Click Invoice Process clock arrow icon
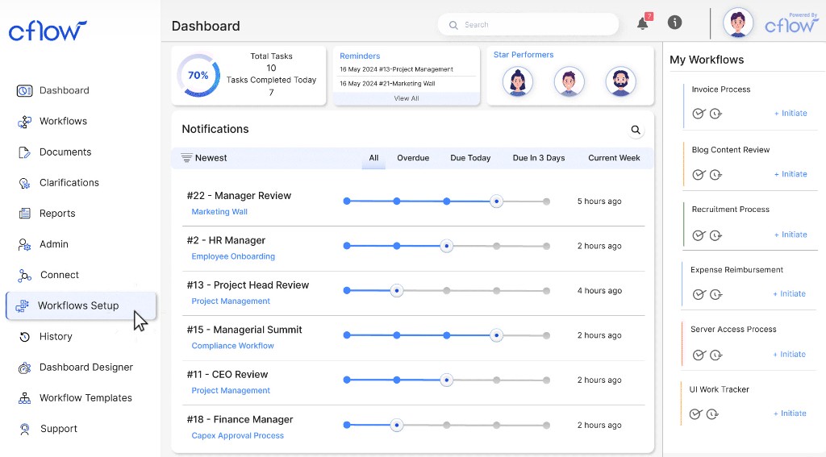The image size is (826, 457). (x=715, y=113)
